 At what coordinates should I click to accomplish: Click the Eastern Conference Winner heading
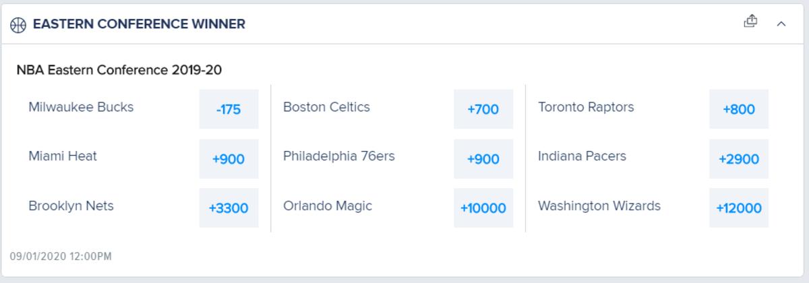point(139,25)
